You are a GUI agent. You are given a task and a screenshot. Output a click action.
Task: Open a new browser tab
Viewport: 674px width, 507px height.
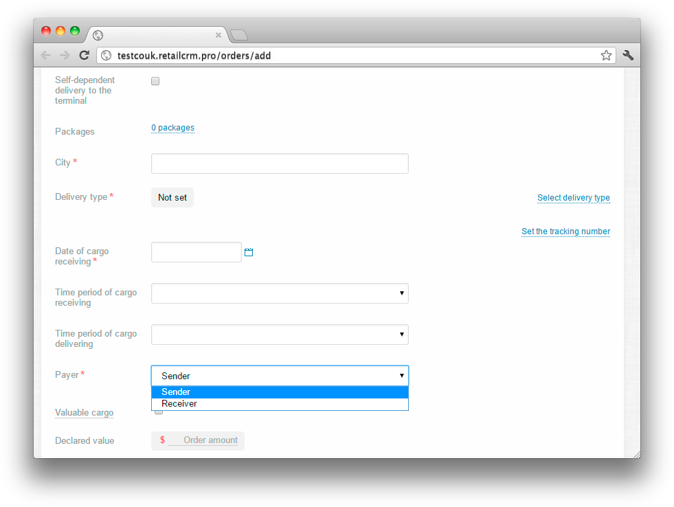point(238,35)
